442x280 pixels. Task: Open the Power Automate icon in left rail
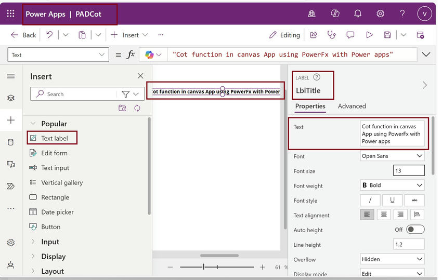coord(11,186)
